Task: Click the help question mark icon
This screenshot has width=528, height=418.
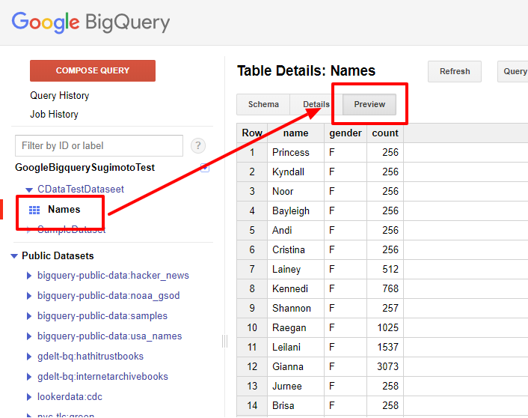Action: [198, 146]
